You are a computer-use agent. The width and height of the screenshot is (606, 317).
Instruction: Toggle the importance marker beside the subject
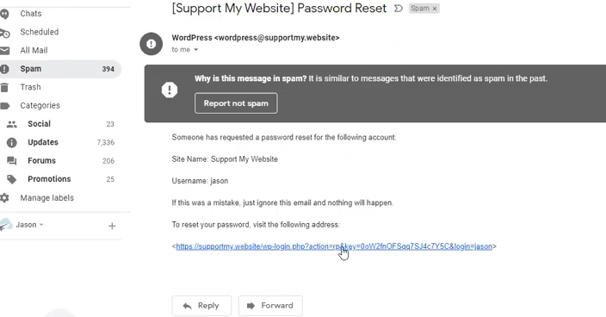point(398,9)
